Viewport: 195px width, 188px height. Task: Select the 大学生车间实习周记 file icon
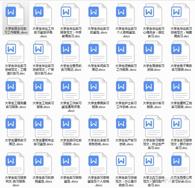[x=98, y=52]
